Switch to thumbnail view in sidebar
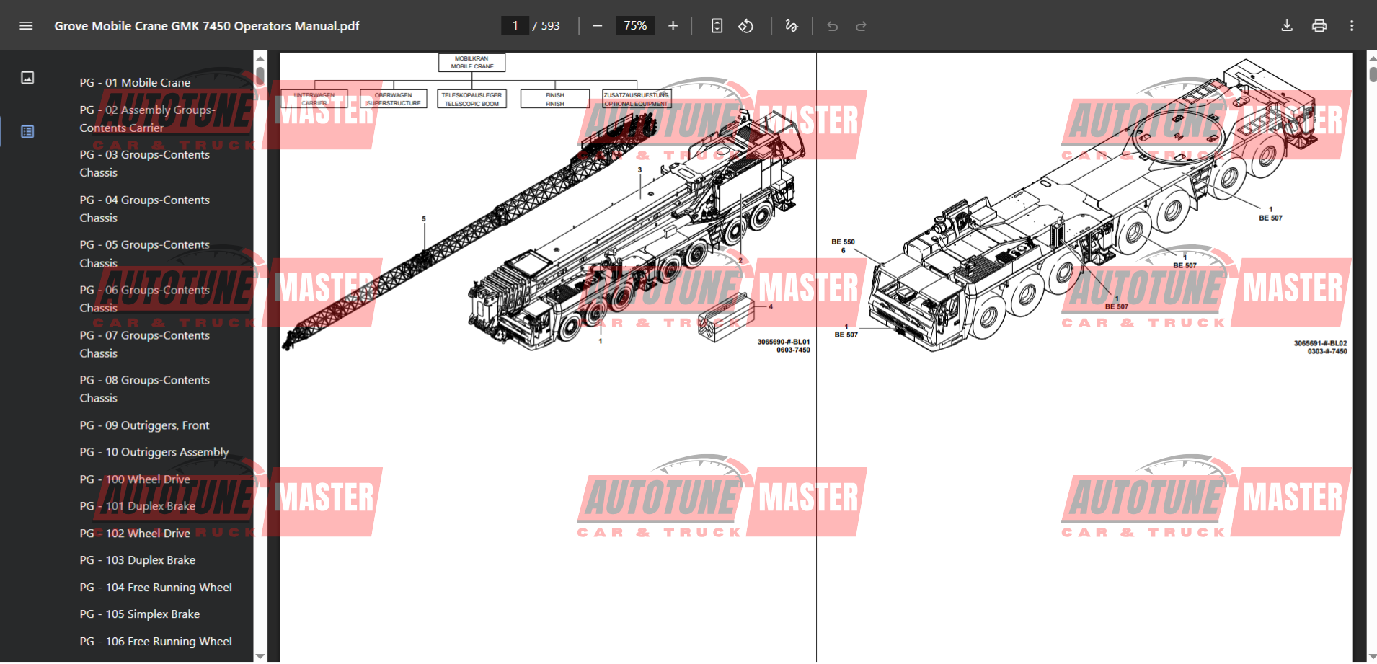Viewport: 1377px width, 664px height. click(x=27, y=78)
